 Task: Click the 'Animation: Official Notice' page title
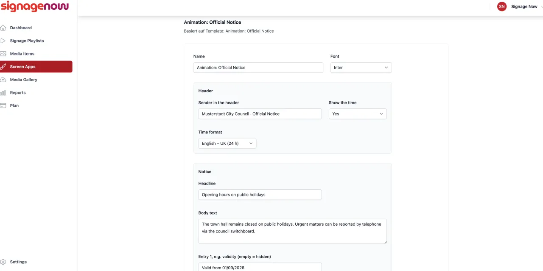(213, 22)
